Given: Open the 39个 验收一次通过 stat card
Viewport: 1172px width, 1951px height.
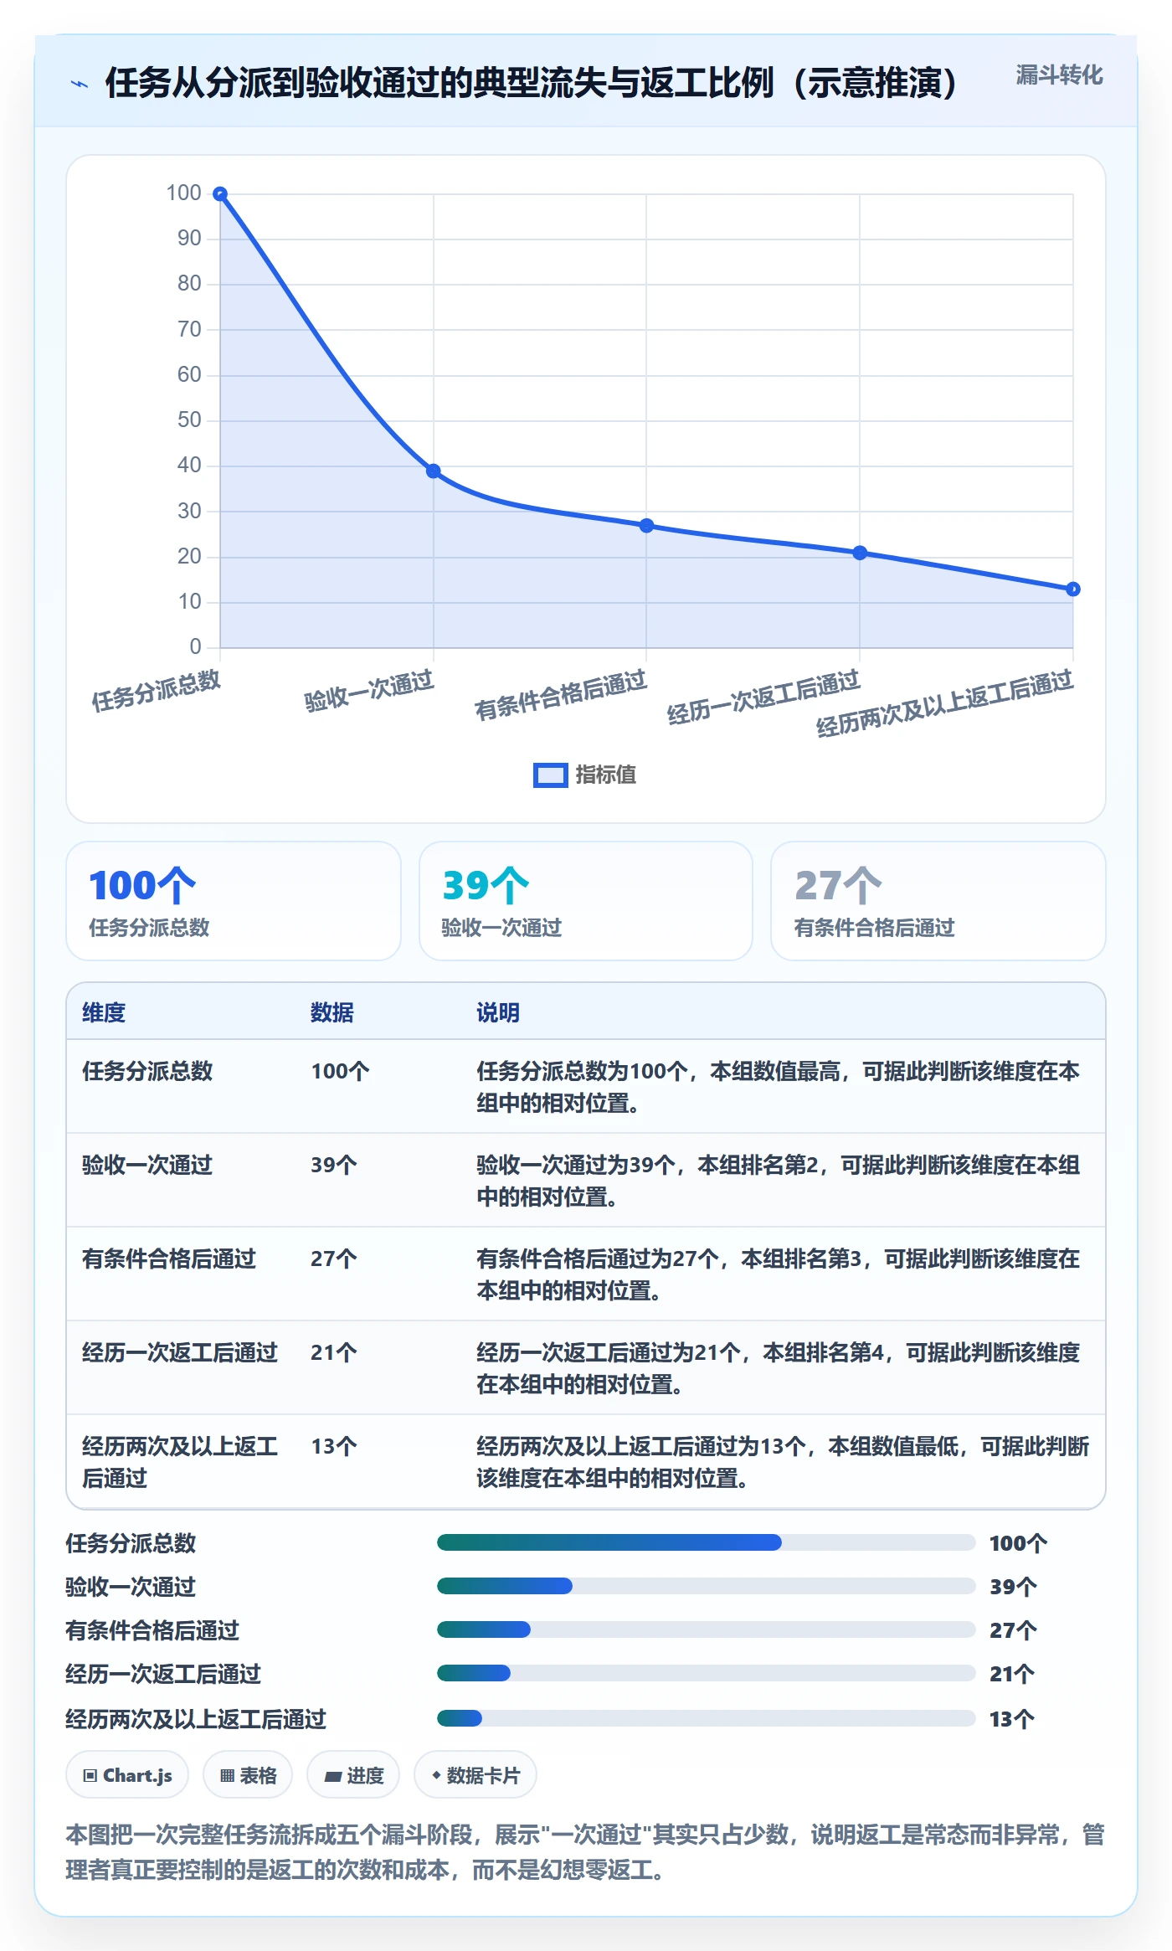Looking at the screenshot, I should point(586,901).
